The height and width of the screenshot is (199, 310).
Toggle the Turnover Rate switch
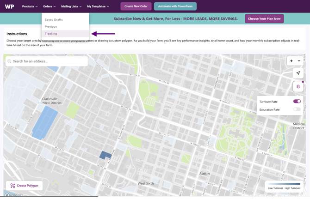(297, 102)
